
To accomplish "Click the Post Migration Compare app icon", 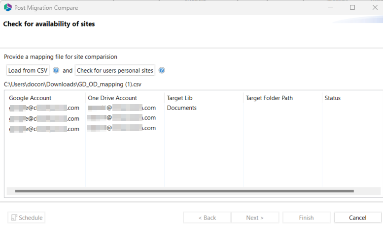I will (8, 8).
